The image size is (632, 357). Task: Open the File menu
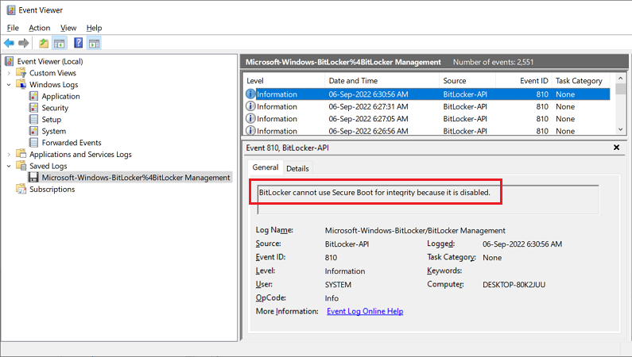click(x=13, y=28)
